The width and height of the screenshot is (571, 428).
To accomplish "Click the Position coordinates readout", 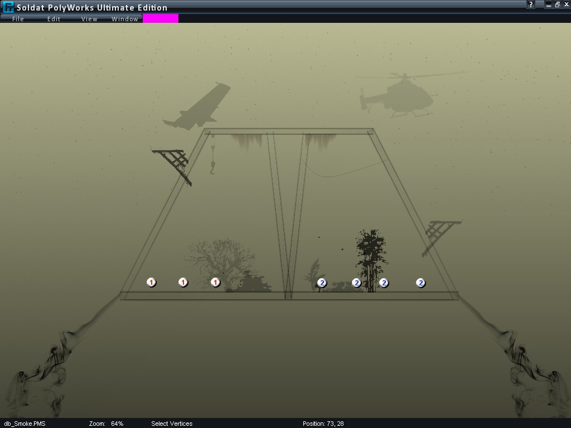I will coord(323,424).
